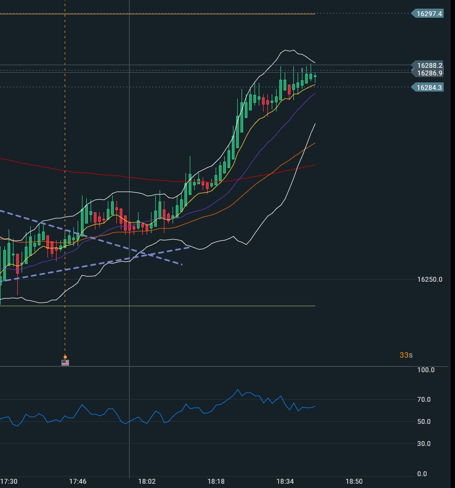
Task: Select the 16297.4 price level tag
Action: point(428,14)
